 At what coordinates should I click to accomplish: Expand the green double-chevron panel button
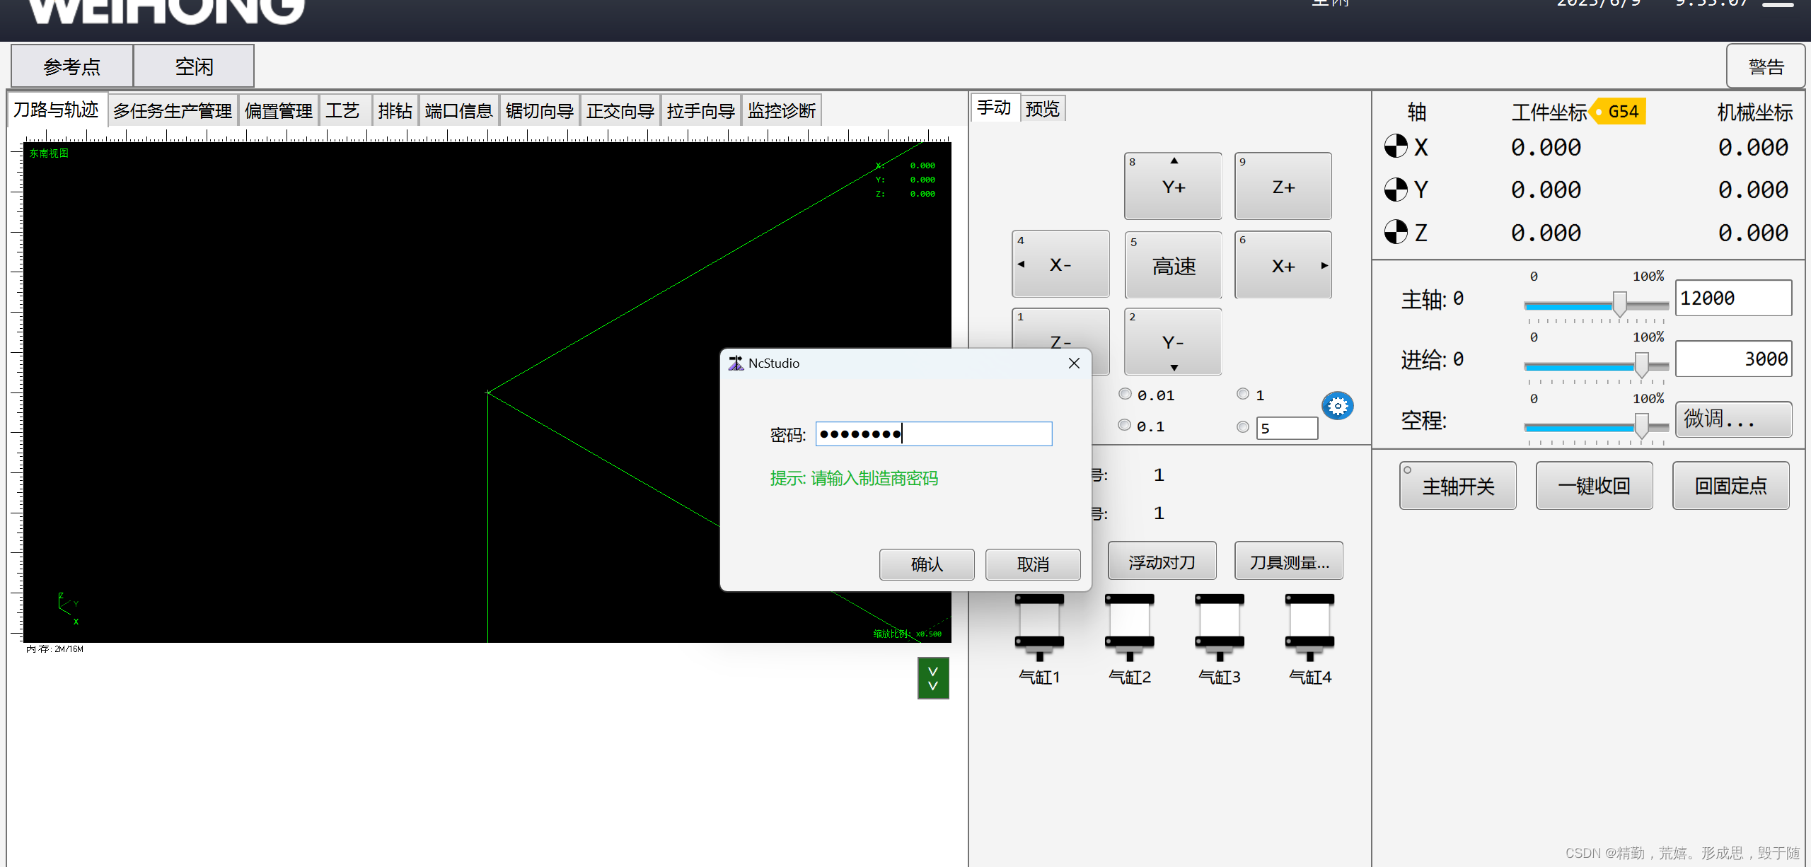click(933, 678)
